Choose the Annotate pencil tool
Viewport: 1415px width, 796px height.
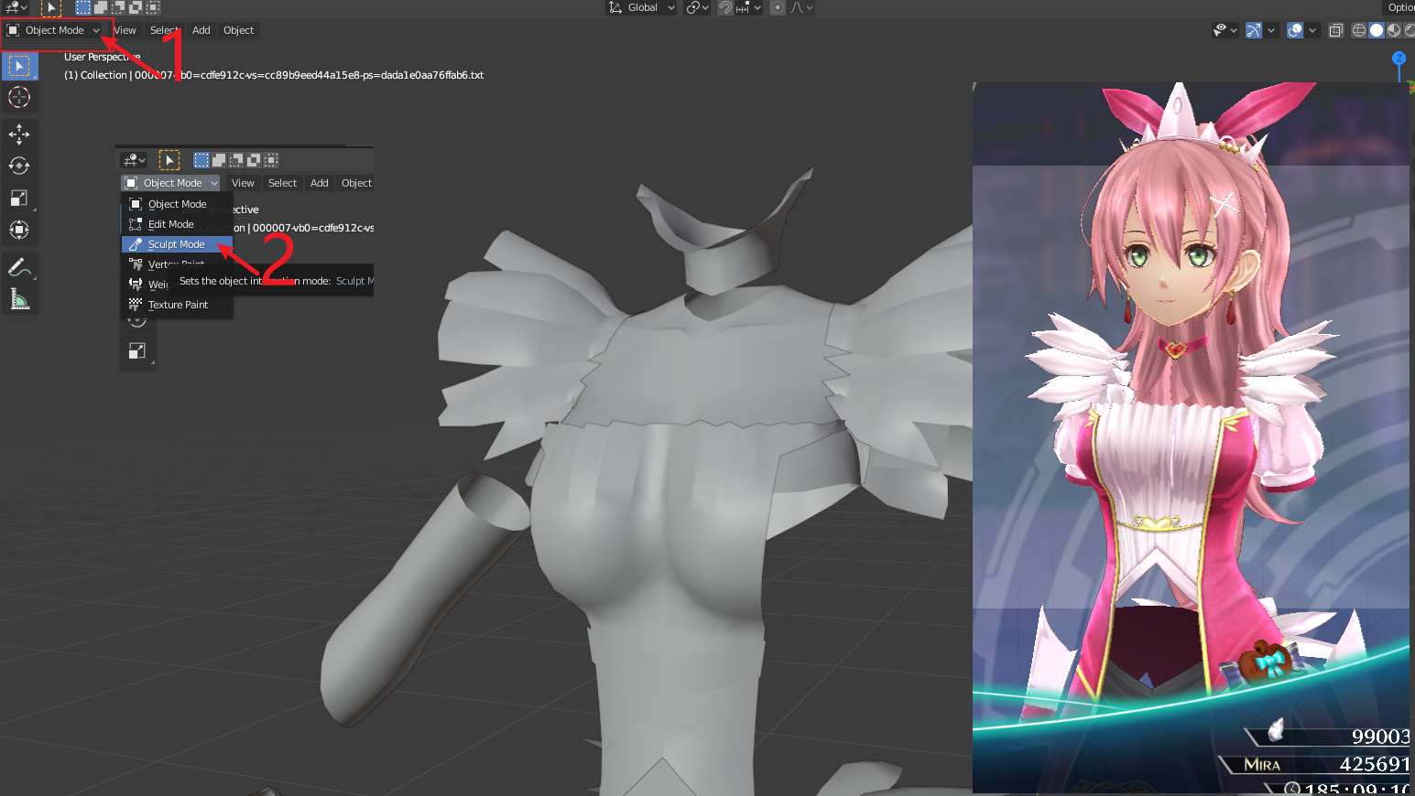pyautogui.click(x=19, y=267)
